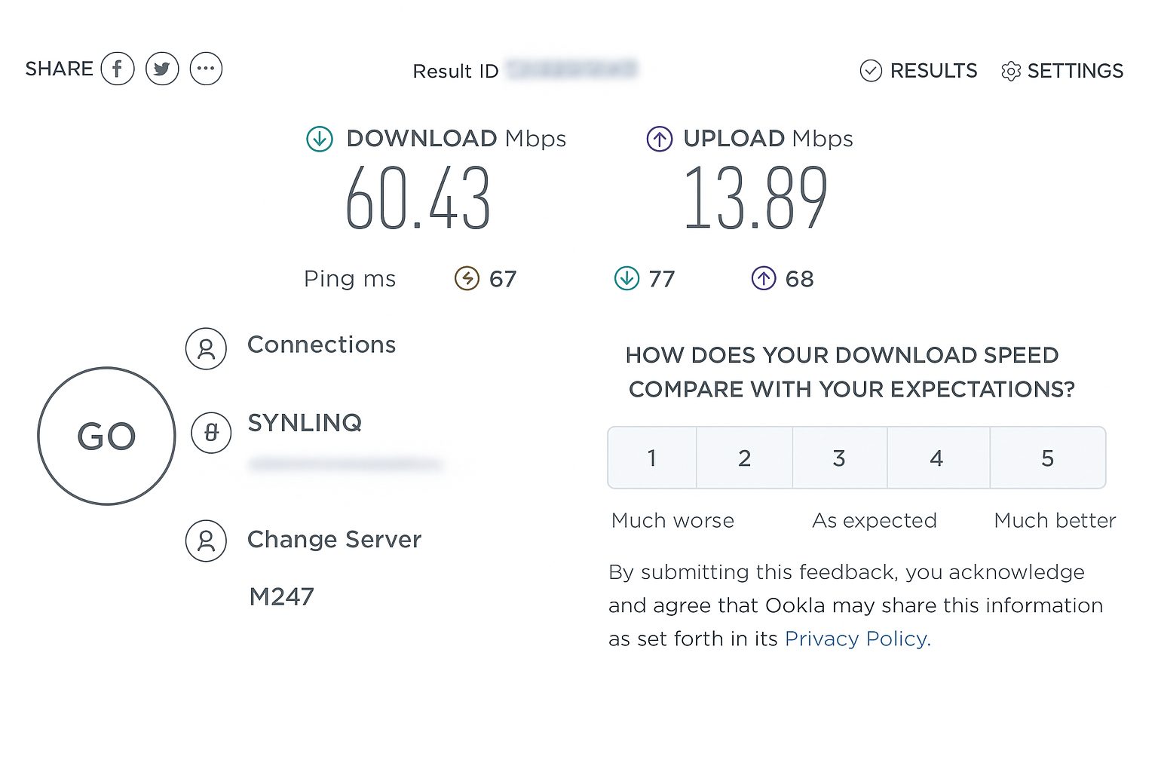Click the Connections person icon
This screenshot has width=1158, height=772.
coord(206,348)
